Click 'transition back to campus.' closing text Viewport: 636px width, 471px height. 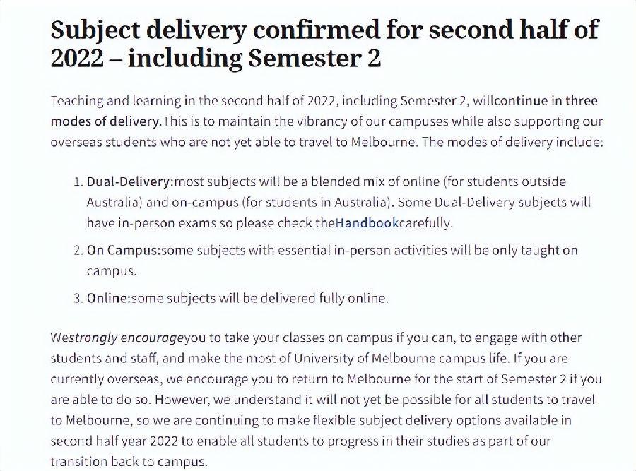129,462
